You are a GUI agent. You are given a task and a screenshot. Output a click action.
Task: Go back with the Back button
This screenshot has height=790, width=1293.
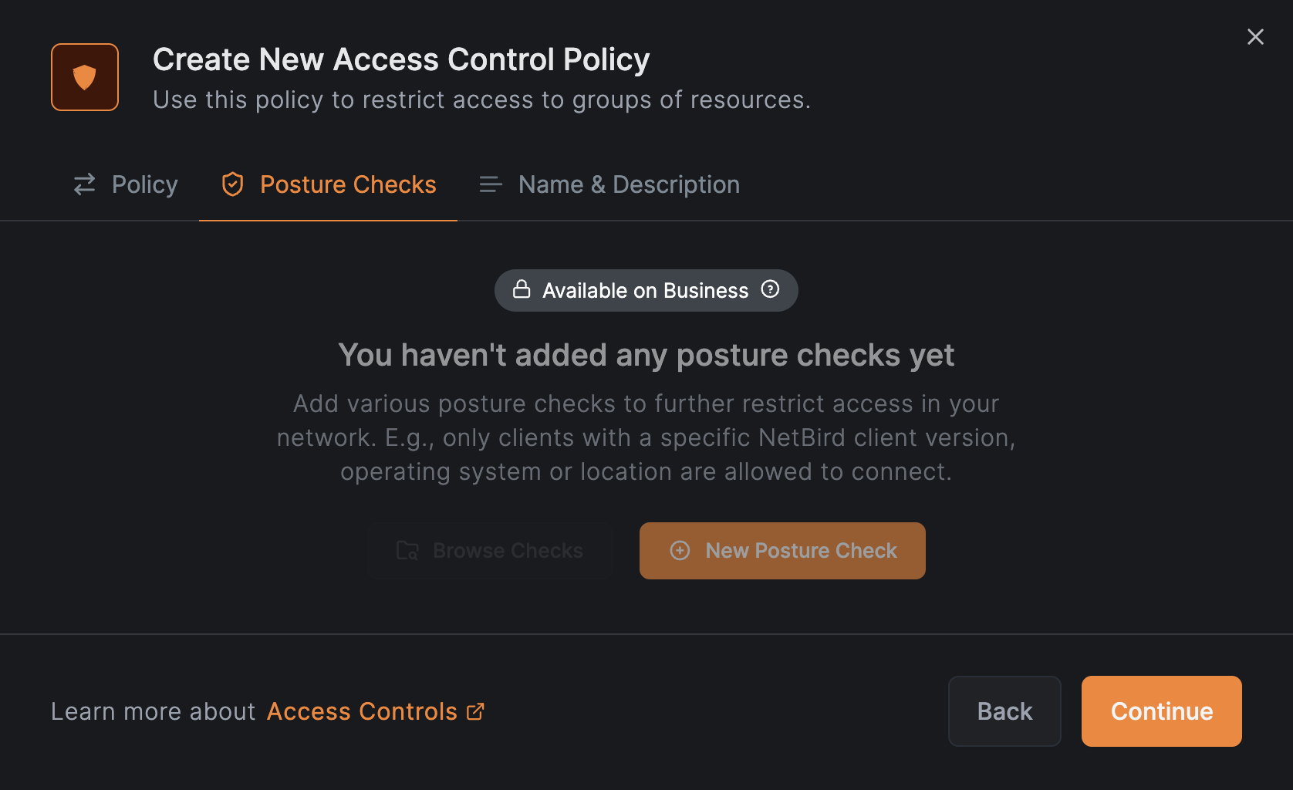coord(1004,711)
